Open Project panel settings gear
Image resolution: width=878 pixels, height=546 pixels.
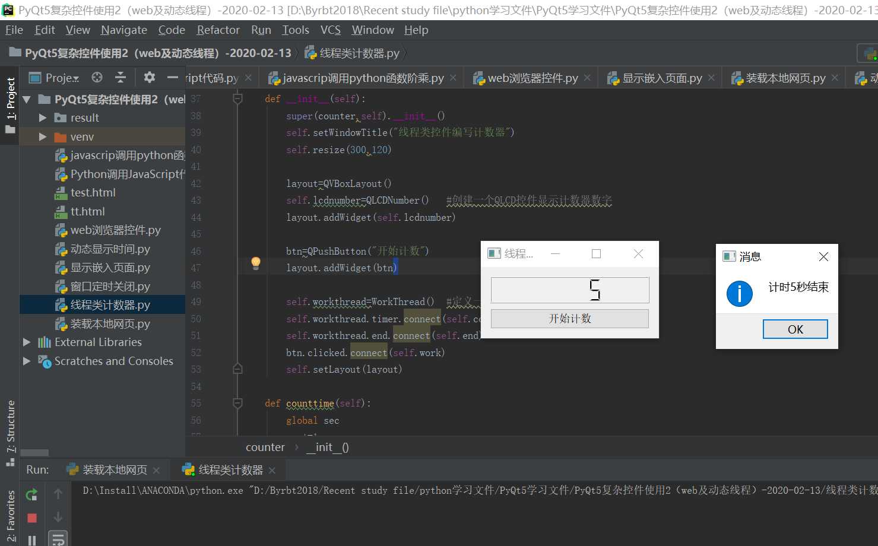[149, 77]
